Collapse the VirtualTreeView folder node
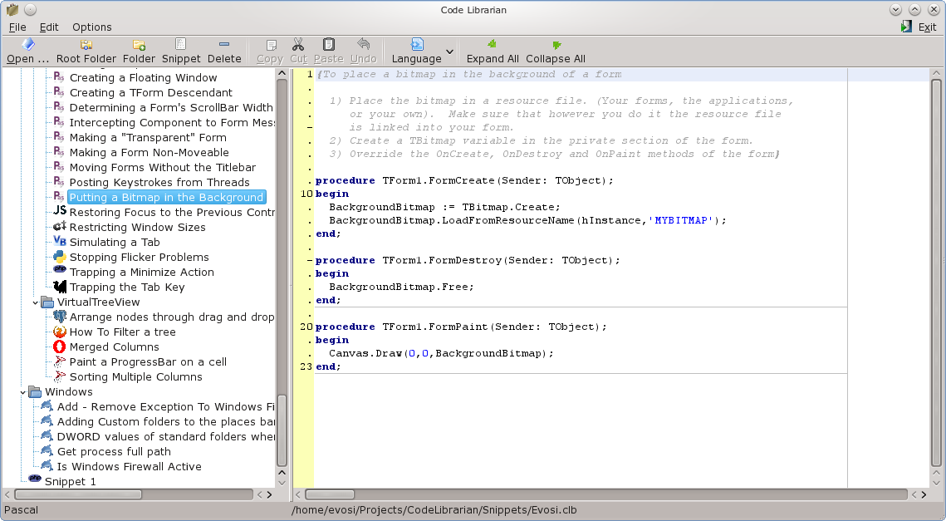This screenshot has height=521, width=946. point(36,302)
